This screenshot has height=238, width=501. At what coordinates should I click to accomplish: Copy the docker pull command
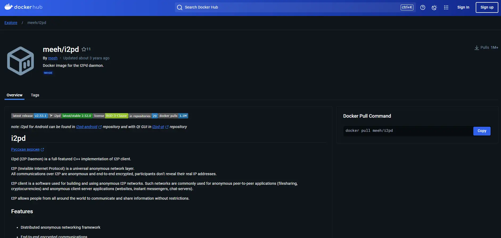click(x=482, y=131)
